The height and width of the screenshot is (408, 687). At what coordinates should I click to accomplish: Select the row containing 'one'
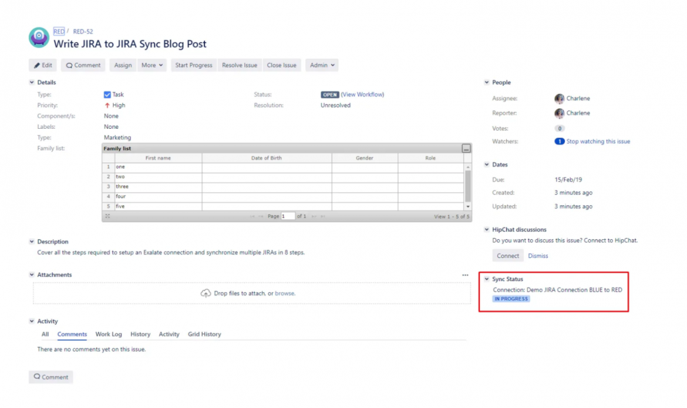(283, 167)
